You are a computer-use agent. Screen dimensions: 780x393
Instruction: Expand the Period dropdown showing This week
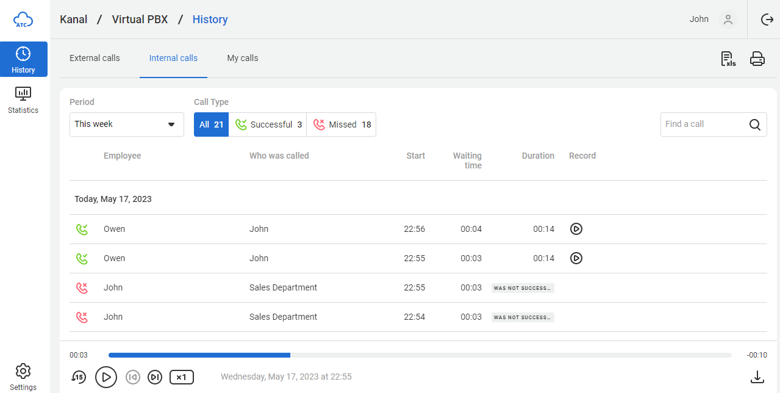[126, 124]
